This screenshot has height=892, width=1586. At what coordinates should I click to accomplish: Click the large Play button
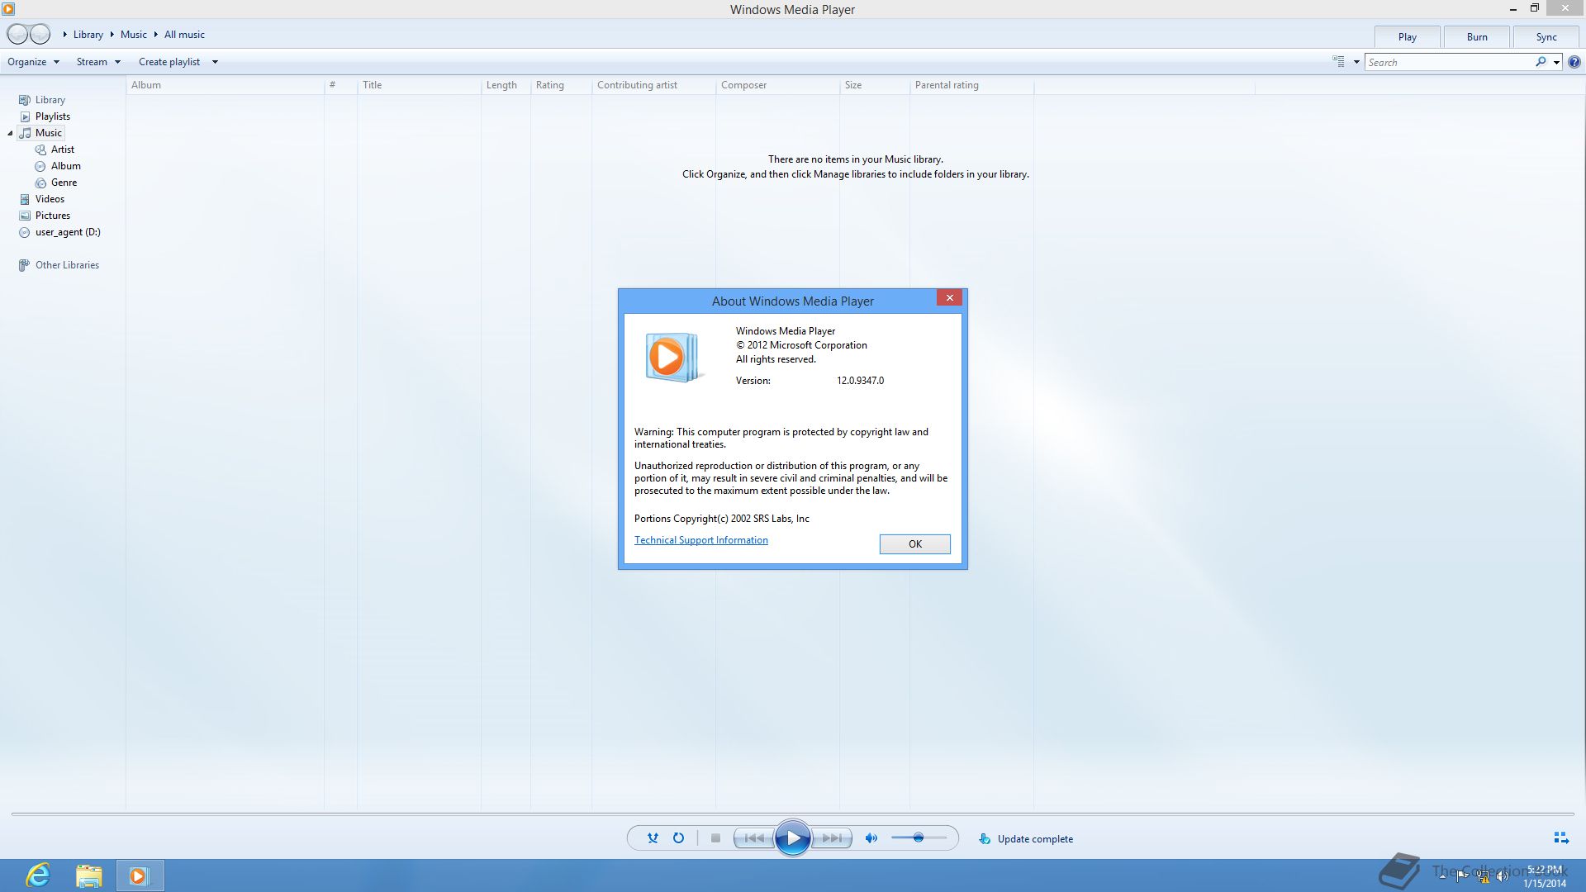792,838
